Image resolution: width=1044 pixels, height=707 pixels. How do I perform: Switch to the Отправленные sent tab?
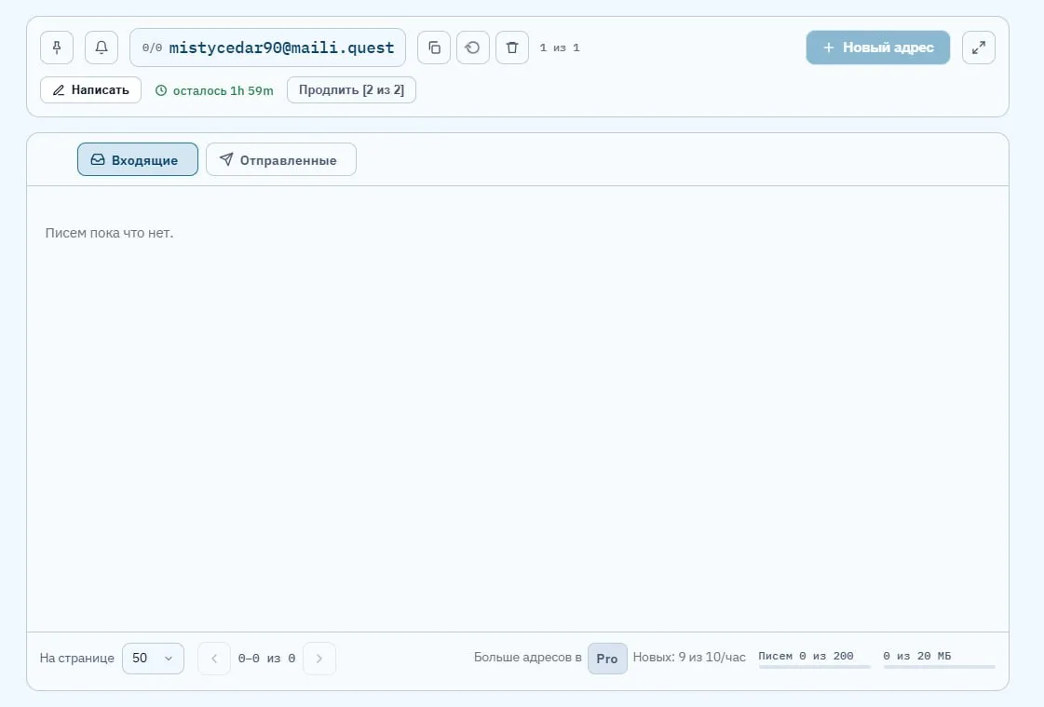coord(281,160)
